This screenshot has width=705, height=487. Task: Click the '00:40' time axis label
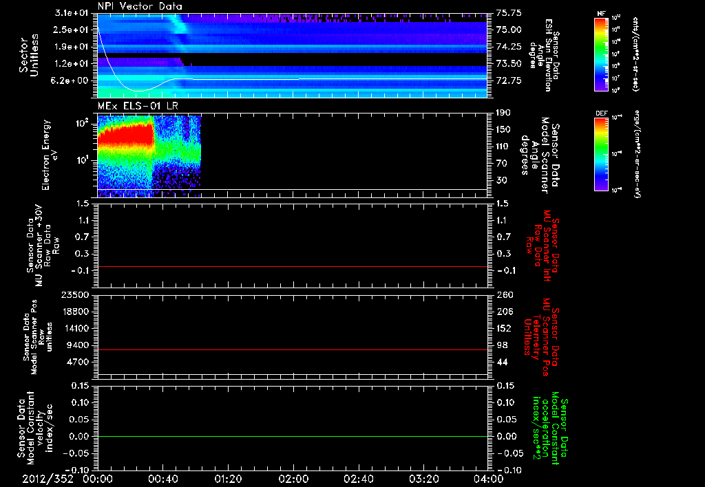tap(162, 479)
